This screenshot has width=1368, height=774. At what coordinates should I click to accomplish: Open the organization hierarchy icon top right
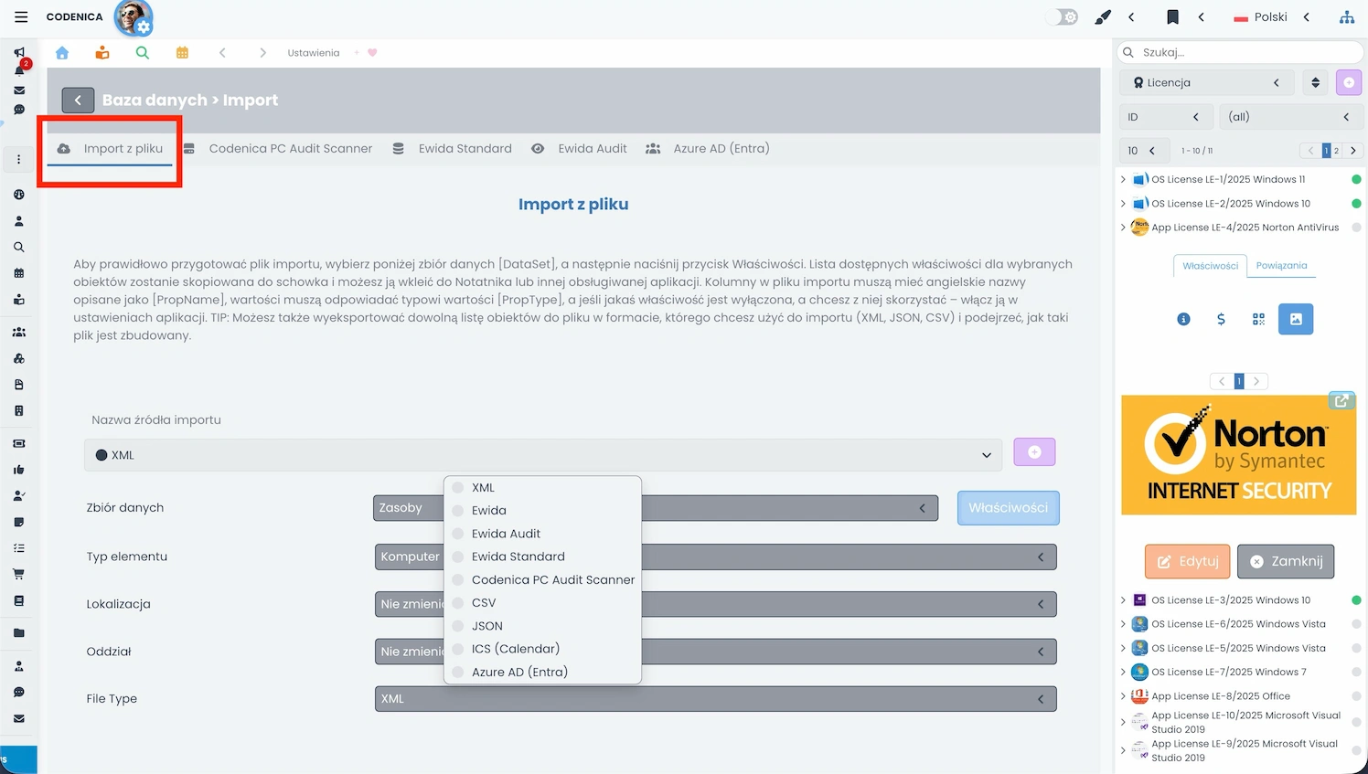pos(1347,16)
